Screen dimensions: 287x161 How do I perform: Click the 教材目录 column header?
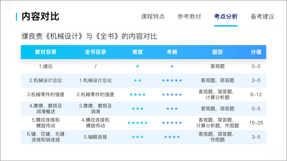46,52
